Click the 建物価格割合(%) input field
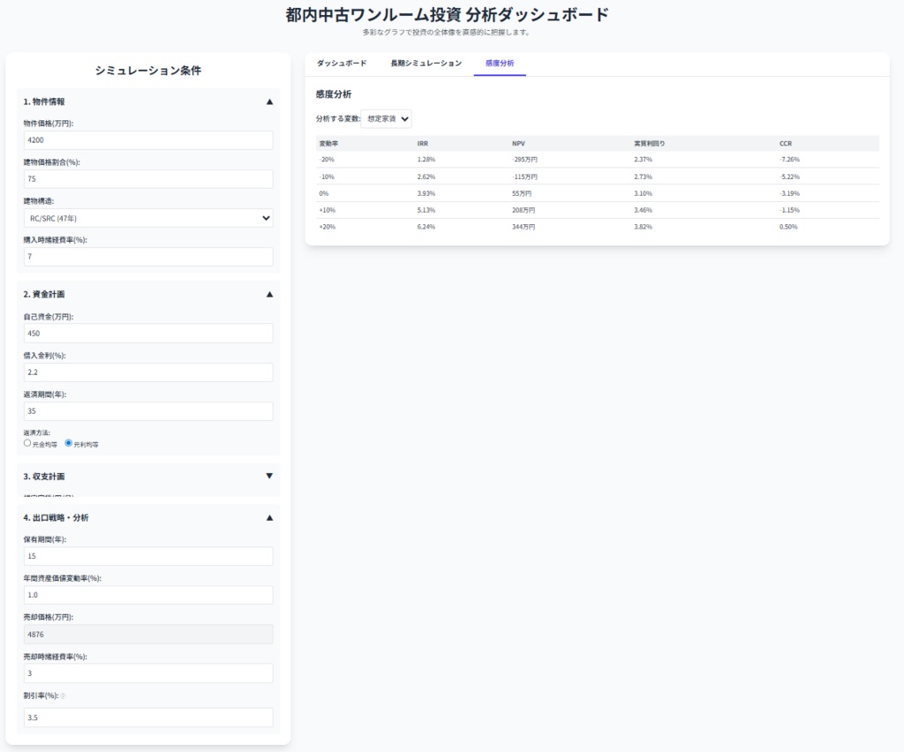This screenshot has width=904, height=752. pos(148,178)
